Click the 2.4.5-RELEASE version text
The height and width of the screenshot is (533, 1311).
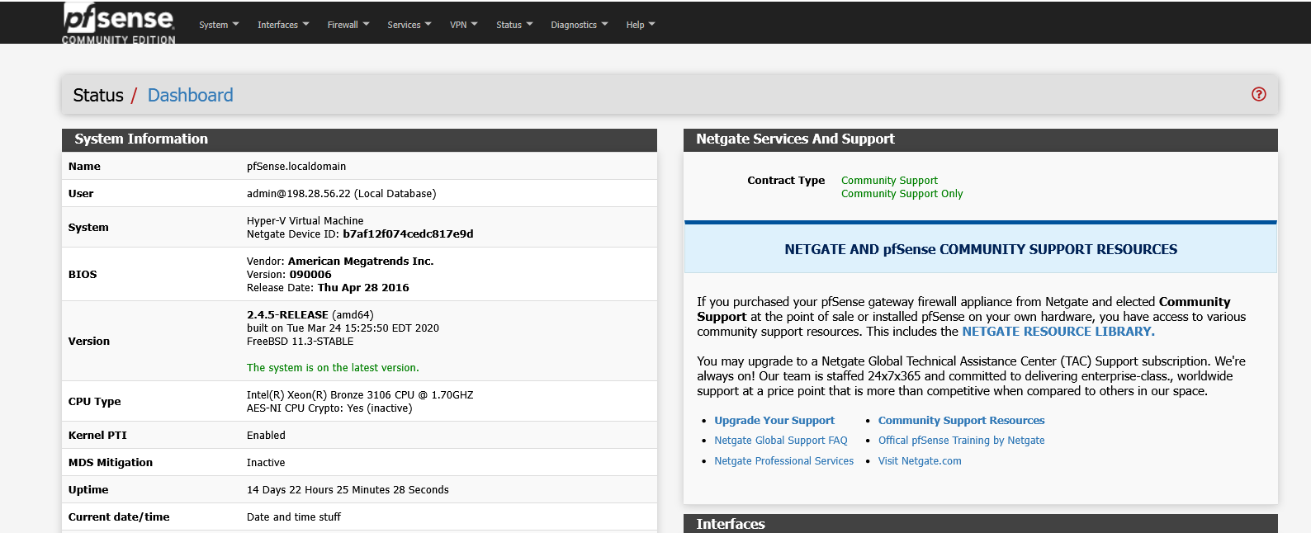coord(287,315)
